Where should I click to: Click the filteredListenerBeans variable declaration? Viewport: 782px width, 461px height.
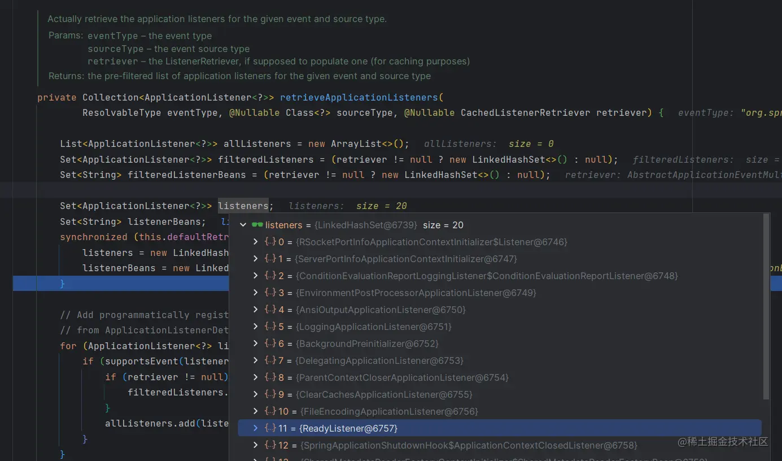187,175
